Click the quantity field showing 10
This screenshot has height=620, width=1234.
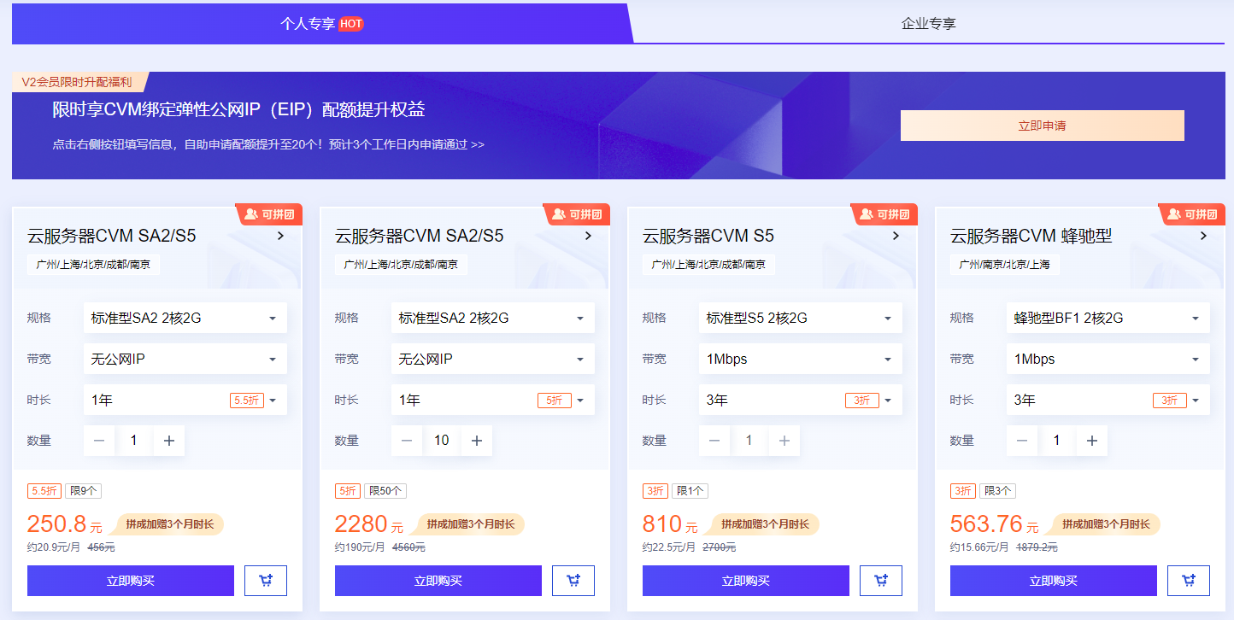(442, 441)
